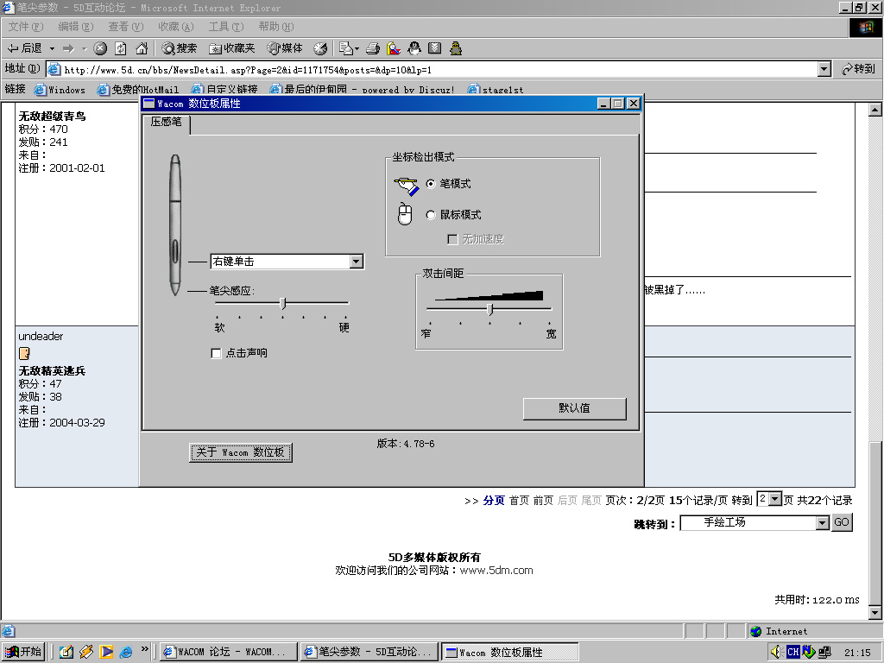This screenshot has height=663, width=884.
Task: Click the URL address input field
Action: pyautogui.click(x=433, y=69)
